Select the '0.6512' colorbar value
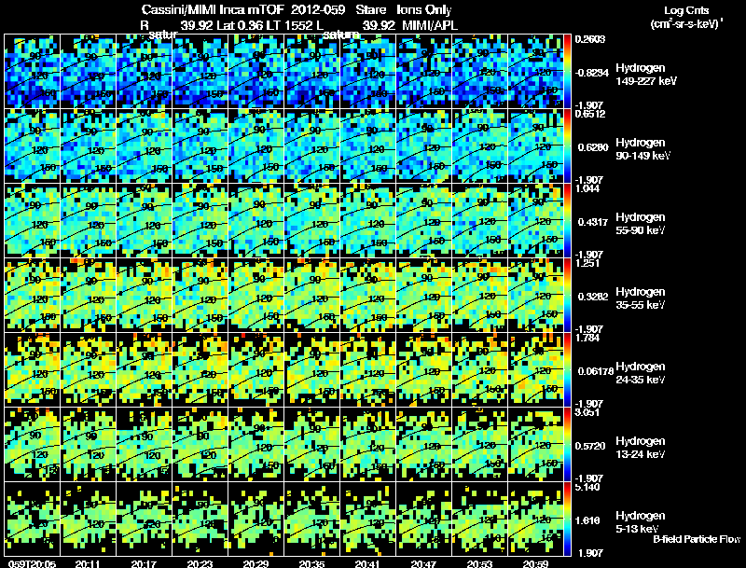 pyautogui.click(x=590, y=114)
